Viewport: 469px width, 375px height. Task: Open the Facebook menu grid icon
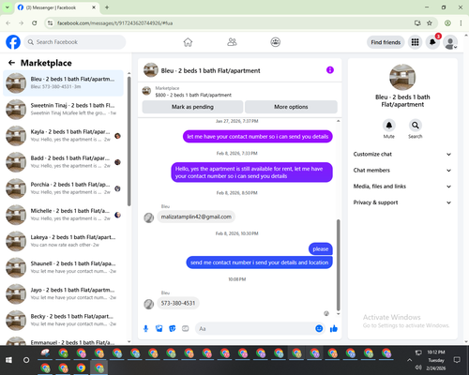click(x=415, y=42)
